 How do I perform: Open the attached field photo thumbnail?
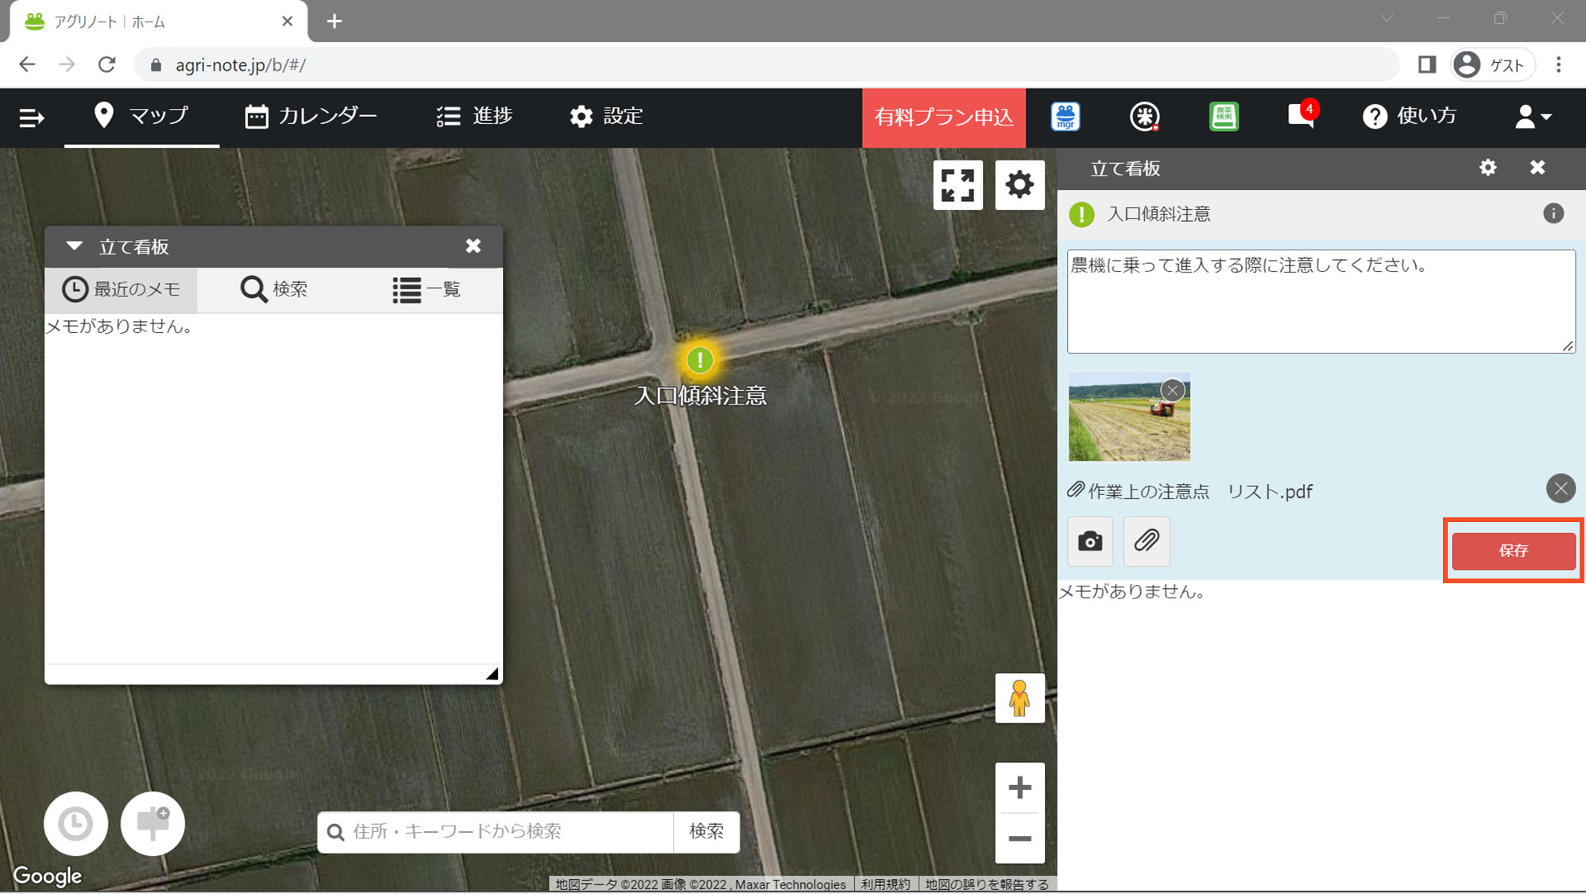(x=1129, y=417)
